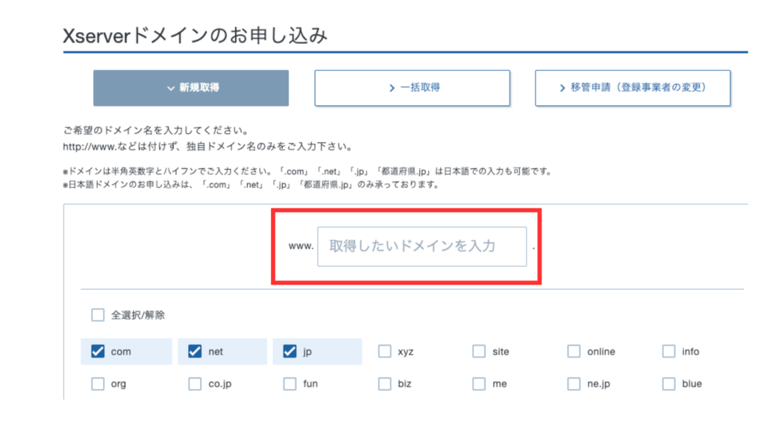Check the org domain checkbox
Image resolution: width=764 pixels, height=429 pixels.
point(98,384)
